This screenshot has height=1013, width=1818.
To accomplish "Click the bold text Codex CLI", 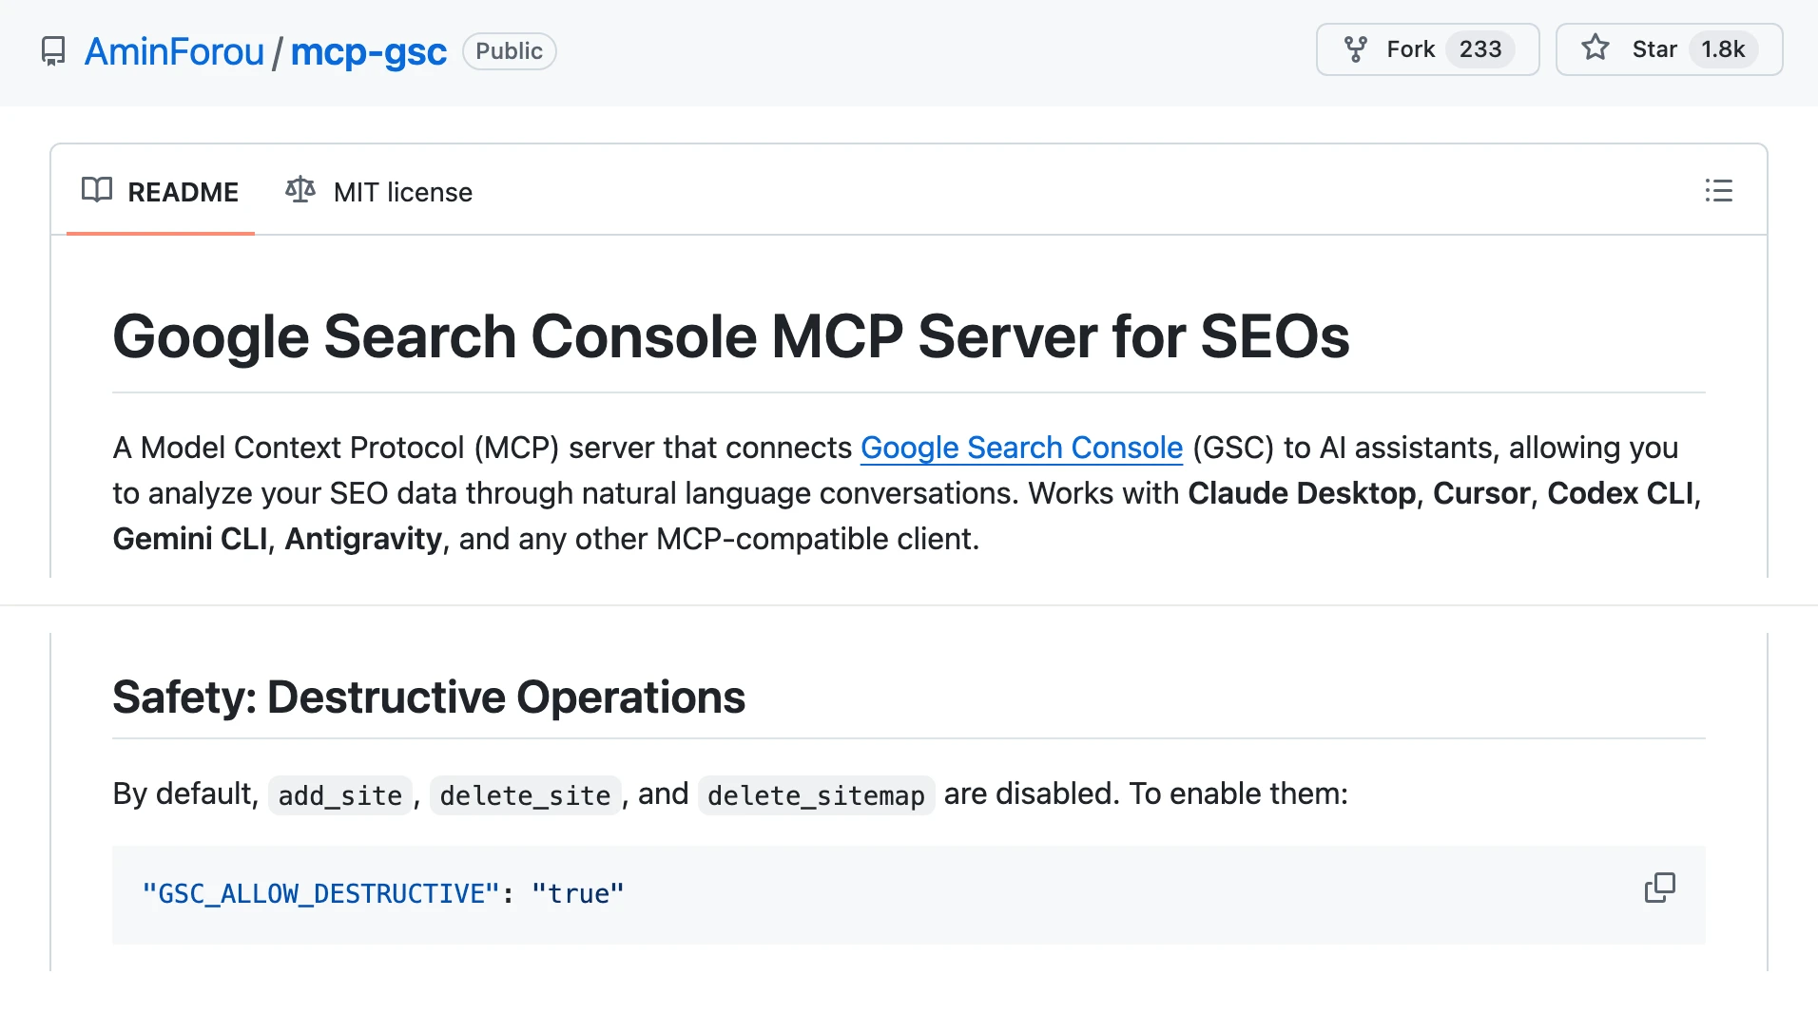I will tap(1620, 493).
